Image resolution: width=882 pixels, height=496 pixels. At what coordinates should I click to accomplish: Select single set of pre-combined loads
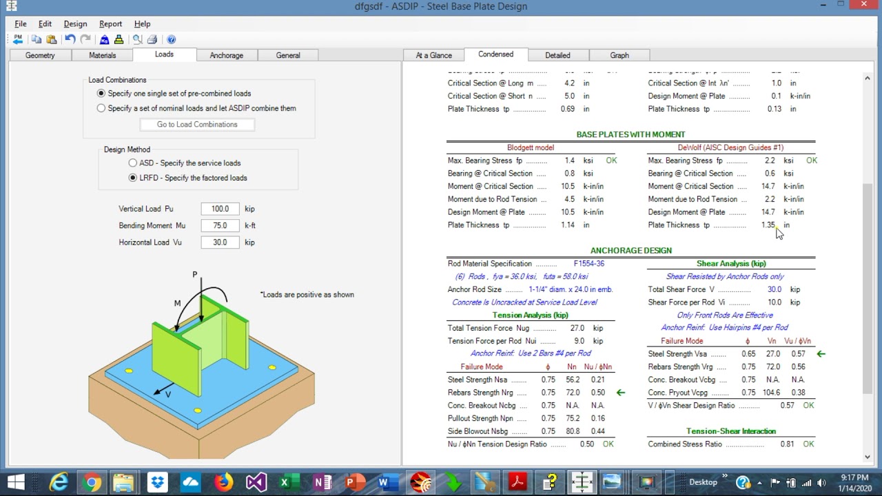pyautogui.click(x=101, y=94)
